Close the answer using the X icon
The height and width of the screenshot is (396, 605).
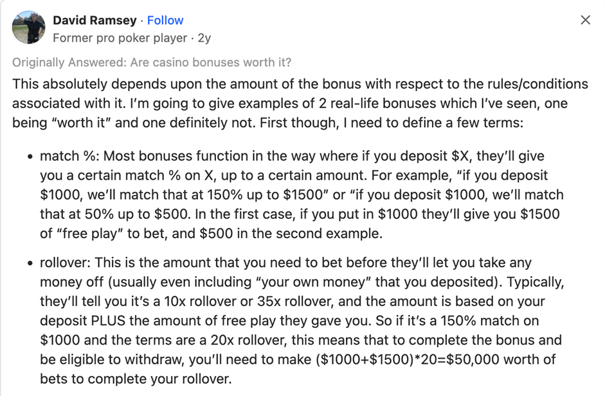pos(585,20)
